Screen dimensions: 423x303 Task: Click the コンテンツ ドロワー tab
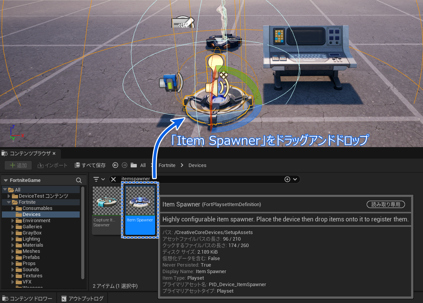28,298
